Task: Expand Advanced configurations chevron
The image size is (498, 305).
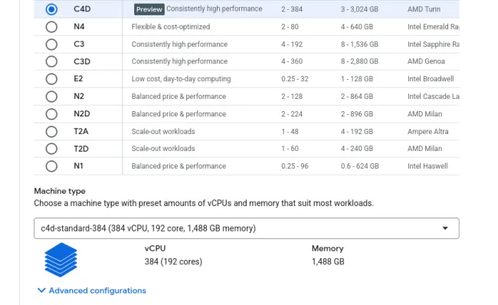Action: (x=41, y=290)
